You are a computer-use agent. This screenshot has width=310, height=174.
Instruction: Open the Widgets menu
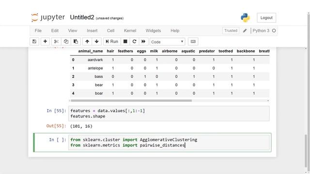153,30
